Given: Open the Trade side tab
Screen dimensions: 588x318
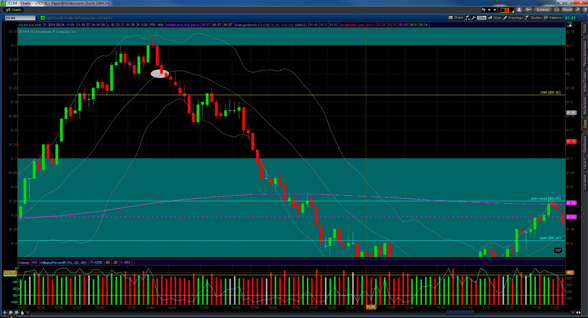Looking at the screenshot, I should 585,29.
